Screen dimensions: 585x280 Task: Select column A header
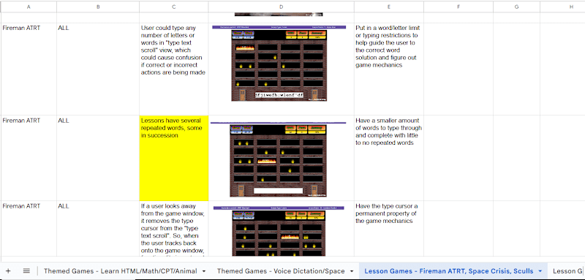29,7
